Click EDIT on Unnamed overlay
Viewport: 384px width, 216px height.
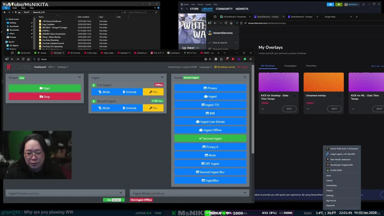(x=334, y=109)
